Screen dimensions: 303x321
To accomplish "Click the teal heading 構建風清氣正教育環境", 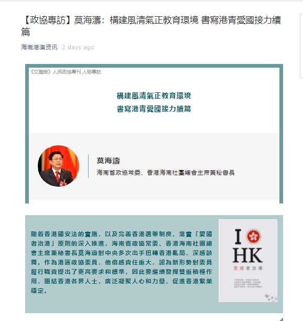I will point(154,95).
